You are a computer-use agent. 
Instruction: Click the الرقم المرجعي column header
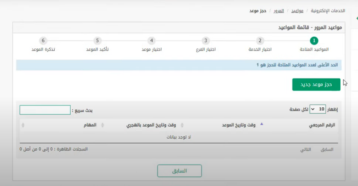tap(322, 125)
